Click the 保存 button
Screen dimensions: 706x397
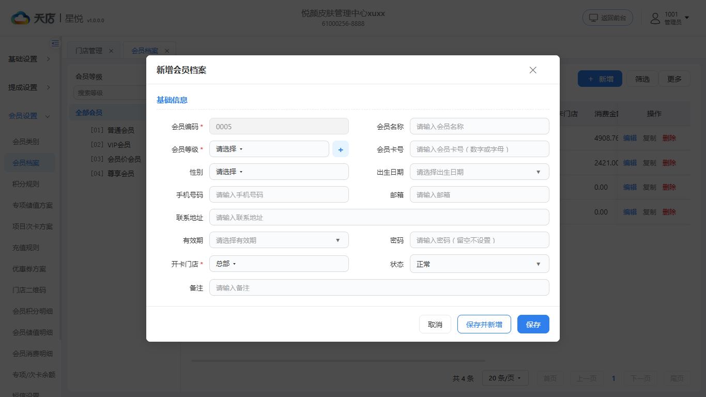point(533,324)
